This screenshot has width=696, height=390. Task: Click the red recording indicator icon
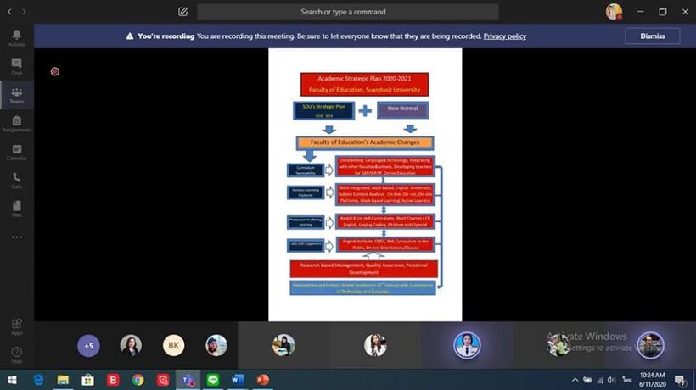point(54,71)
